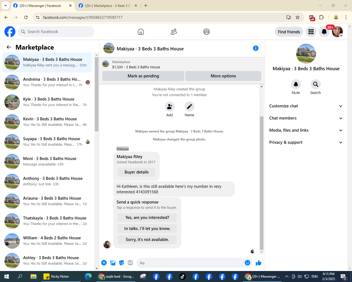Mute this conversation with the bell icon

[x=296, y=84]
